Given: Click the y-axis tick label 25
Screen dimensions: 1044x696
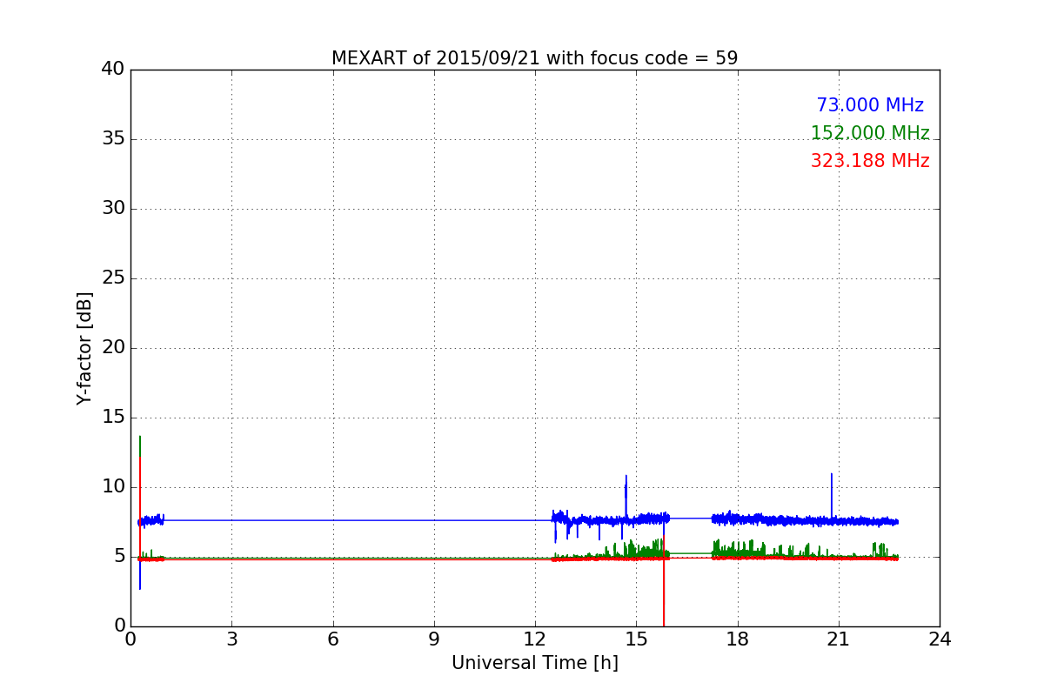Looking at the screenshot, I should click(113, 278).
